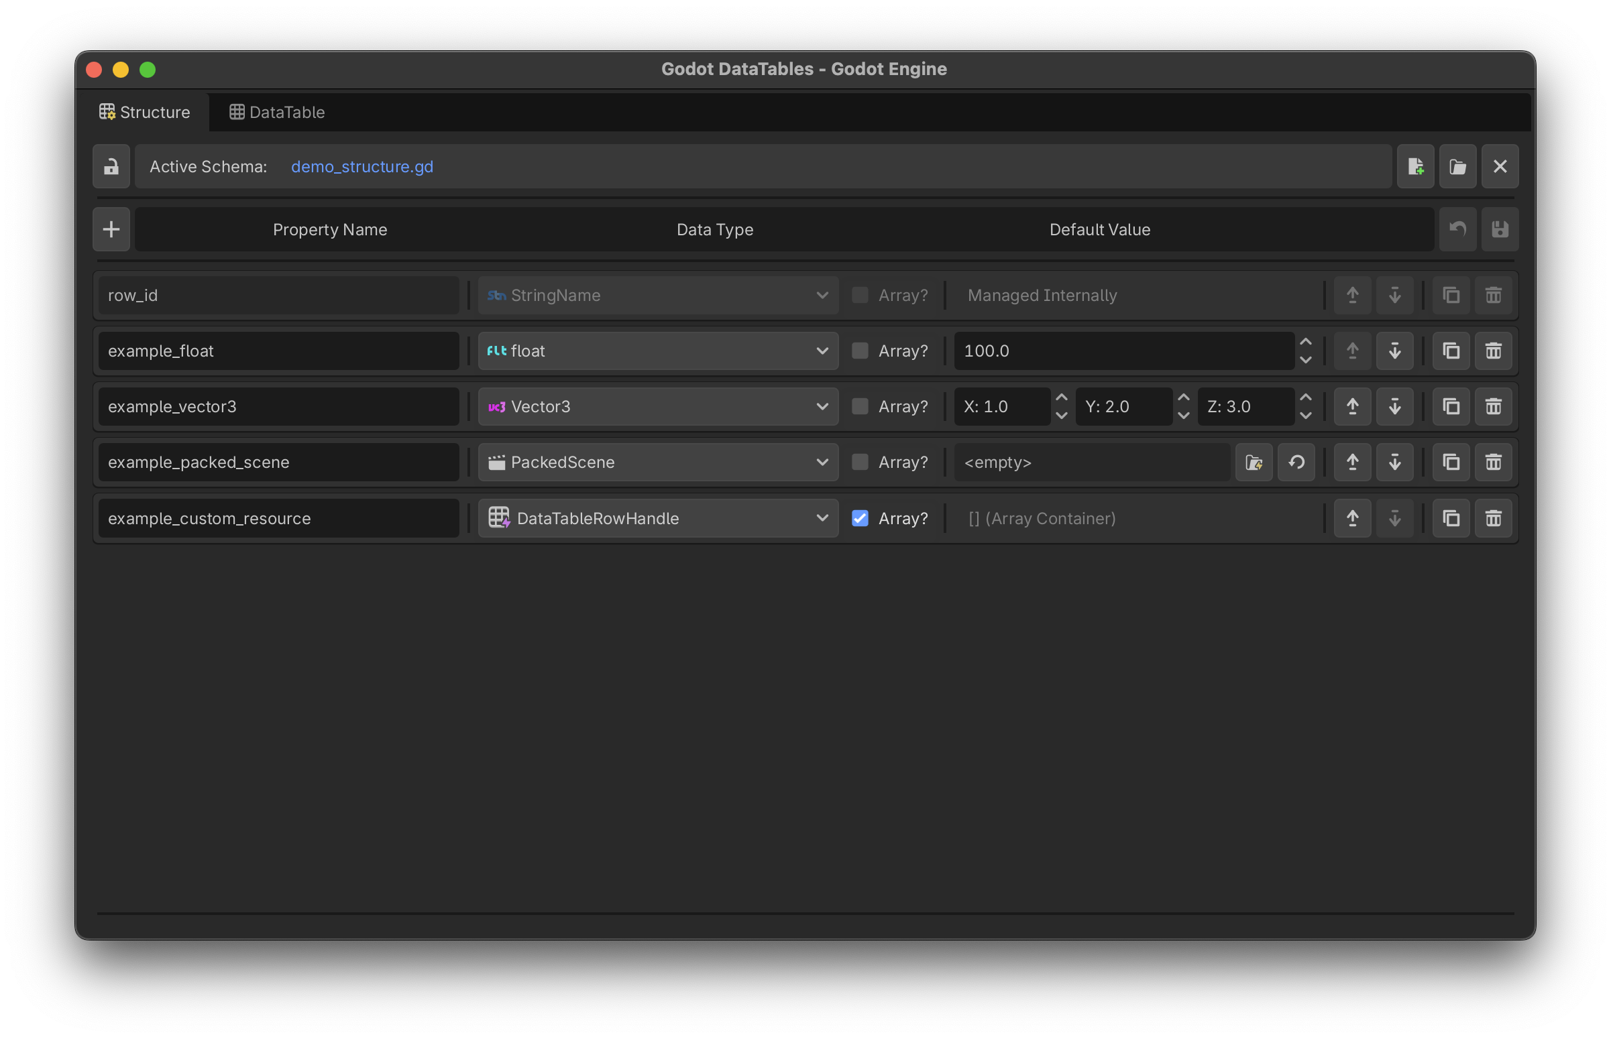This screenshot has height=1039, width=1611.
Task: Click the row_id Array checkbox
Action: pyautogui.click(x=860, y=296)
